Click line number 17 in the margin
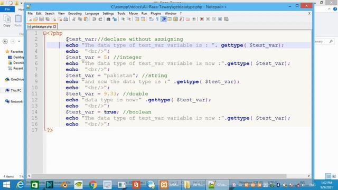Viewport: 338px width, 190px height. [34, 130]
